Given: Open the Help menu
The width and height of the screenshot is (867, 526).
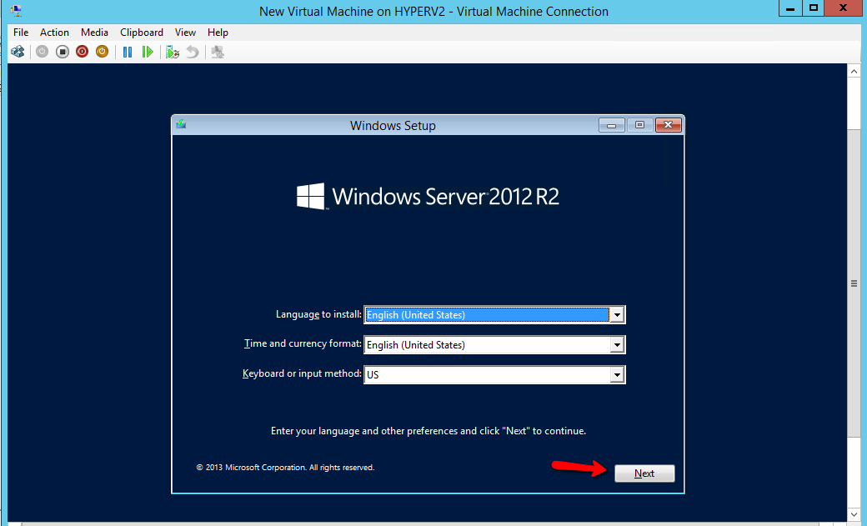Looking at the screenshot, I should [x=218, y=33].
